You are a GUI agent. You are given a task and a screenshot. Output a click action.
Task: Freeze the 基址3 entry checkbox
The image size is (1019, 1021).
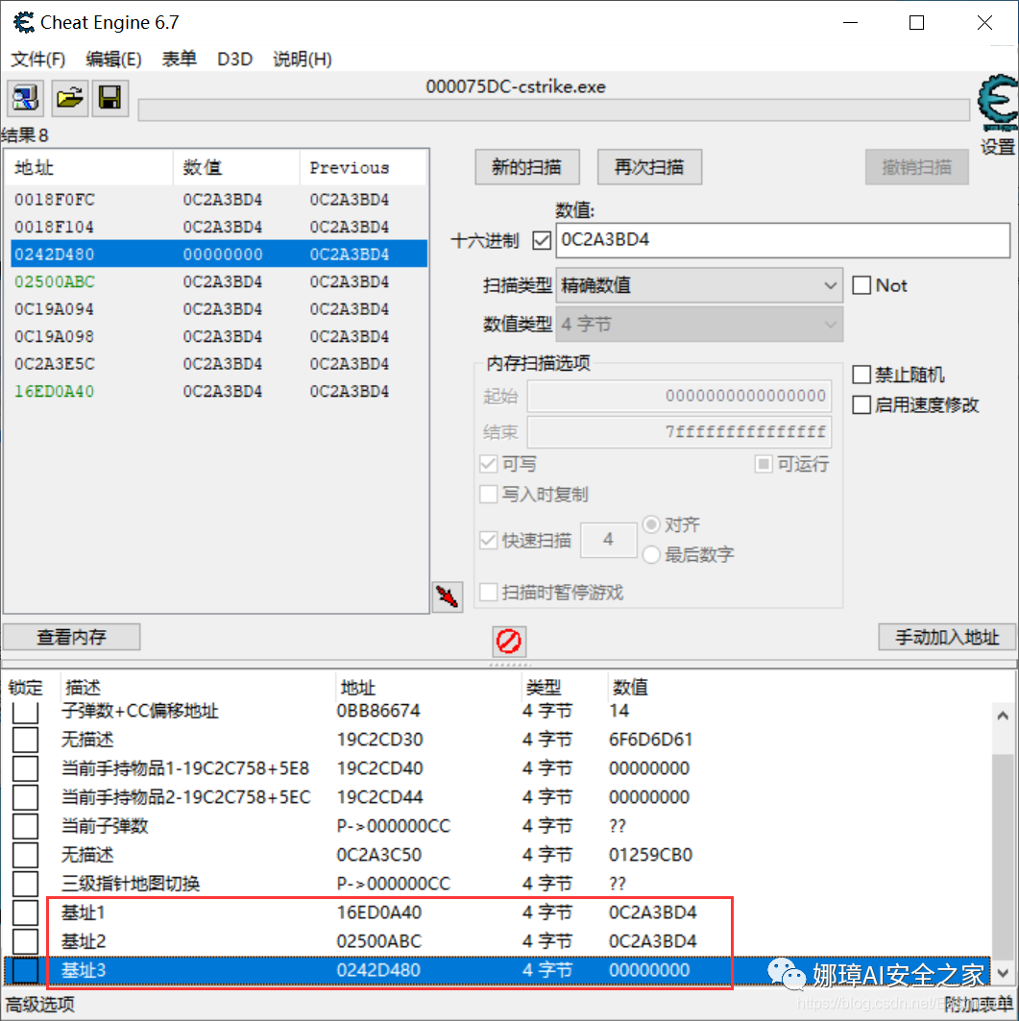[x=25, y=970]
